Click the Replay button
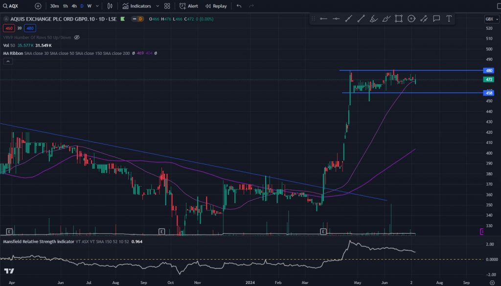This screenshot has width=501, height=286. click(216, 6)
